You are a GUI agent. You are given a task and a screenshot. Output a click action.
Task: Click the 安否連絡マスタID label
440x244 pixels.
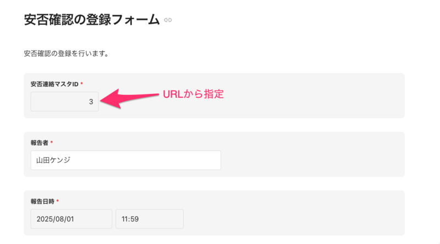[x=54, y=84]
